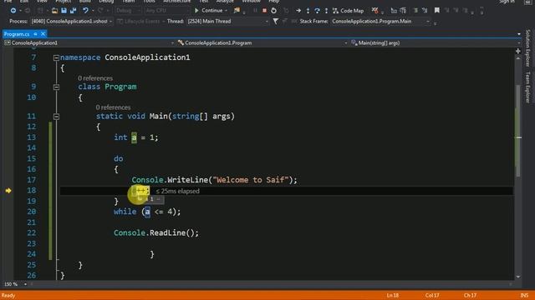Collapse the Main method block
The width and height of the screenshot is (535, 300).
56,117
